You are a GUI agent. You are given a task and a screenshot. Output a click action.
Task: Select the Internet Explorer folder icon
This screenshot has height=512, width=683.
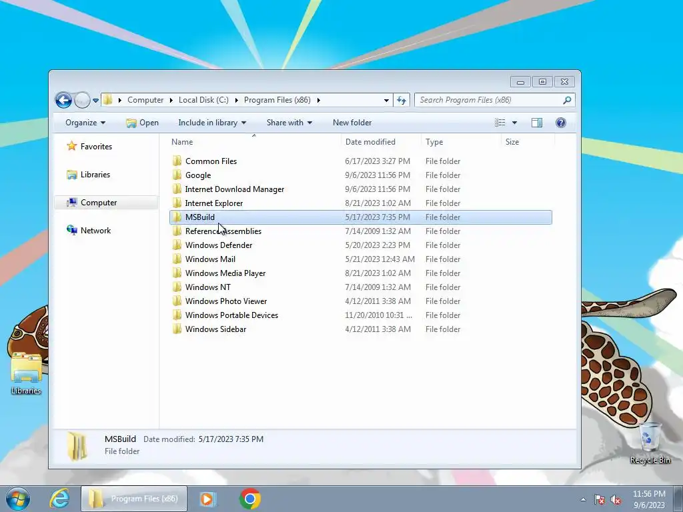[177, 203]
